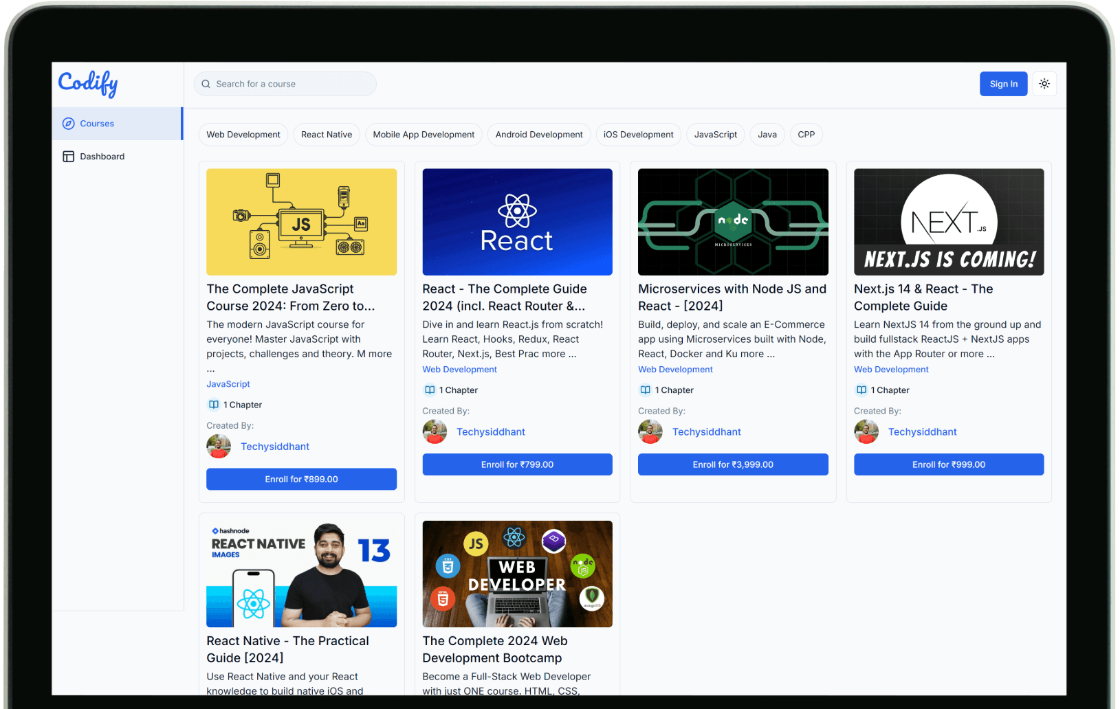This screenshot has width=1120, height=709.
Task: Open title Next.js 14 & React Complete Guide
Action: [923, 297]
